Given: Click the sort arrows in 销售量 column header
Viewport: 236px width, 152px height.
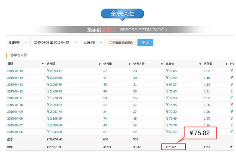Looking at the screenshot, I should point(130,64).
